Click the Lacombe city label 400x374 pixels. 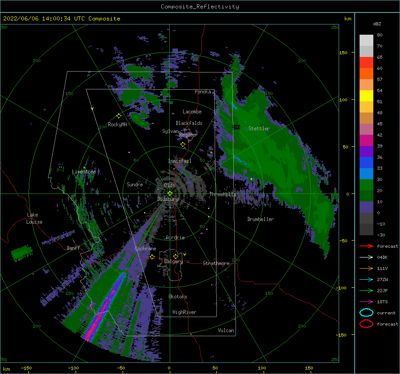[x=192, y=112]
